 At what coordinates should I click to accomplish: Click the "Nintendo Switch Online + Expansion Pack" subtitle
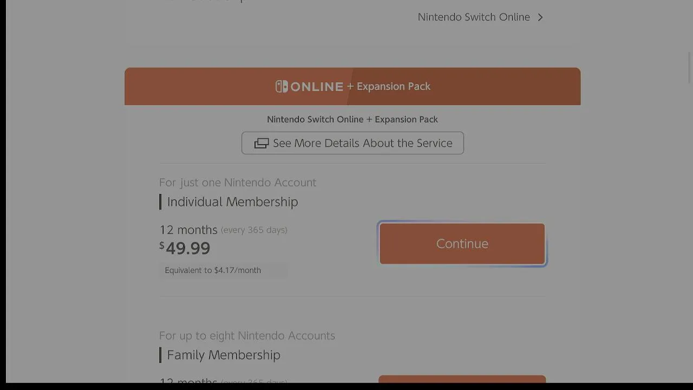click(x=352, y=119)
